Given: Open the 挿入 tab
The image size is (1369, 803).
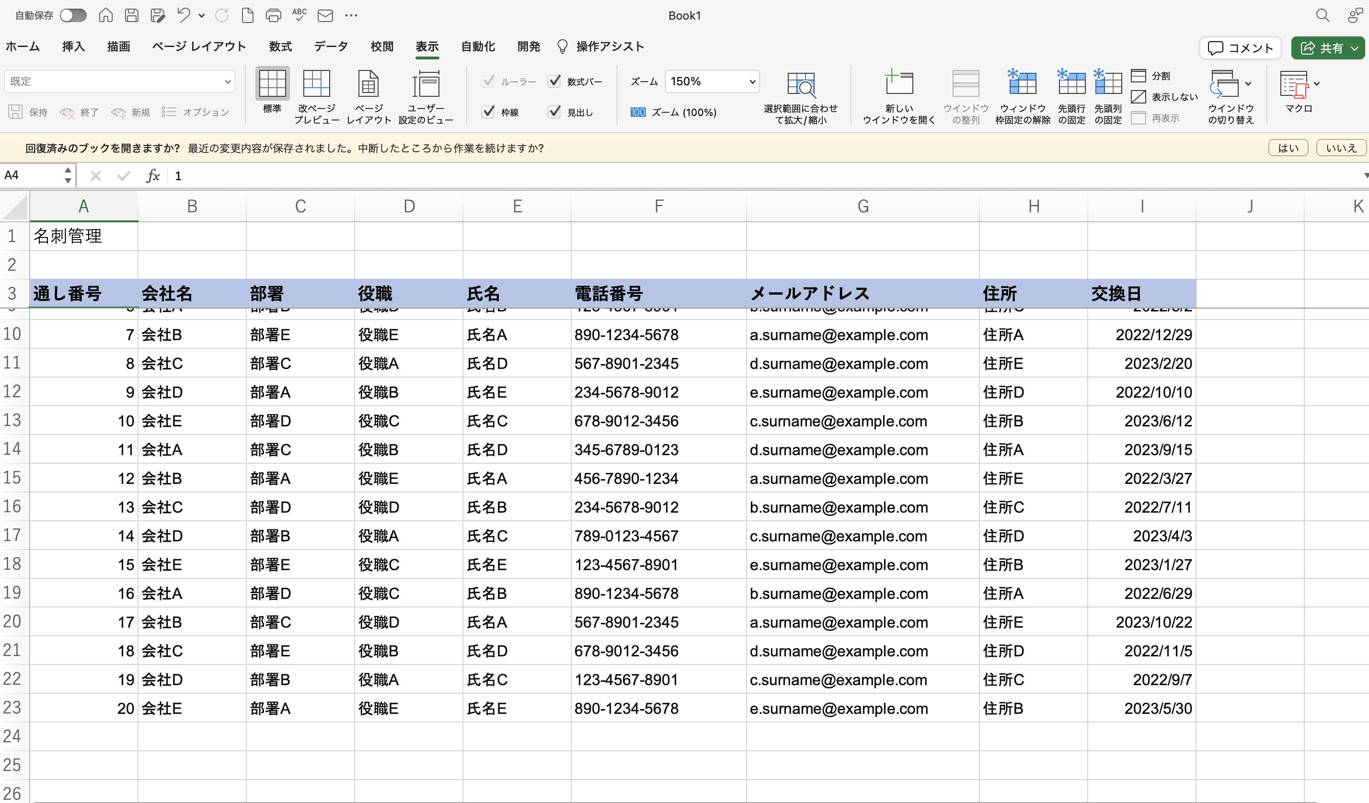Looking at the screenshot, I should pyautogui.click(x=73, y=47).
